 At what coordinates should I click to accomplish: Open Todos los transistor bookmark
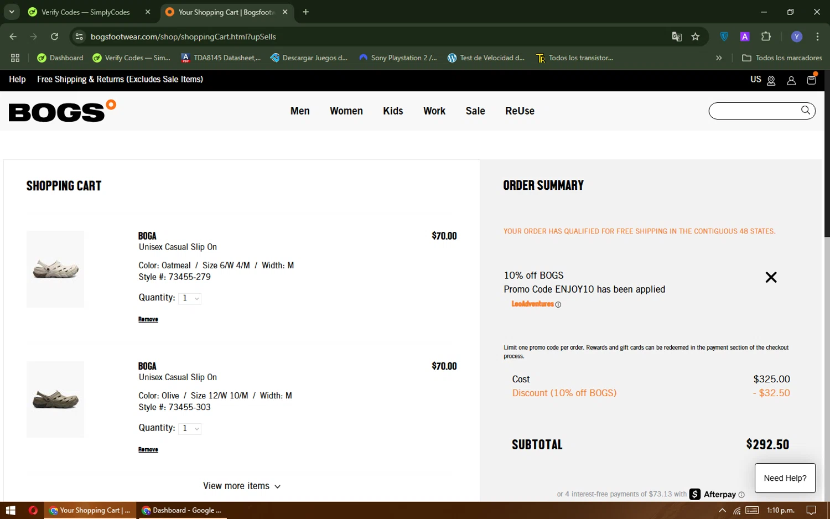(574, 58)
